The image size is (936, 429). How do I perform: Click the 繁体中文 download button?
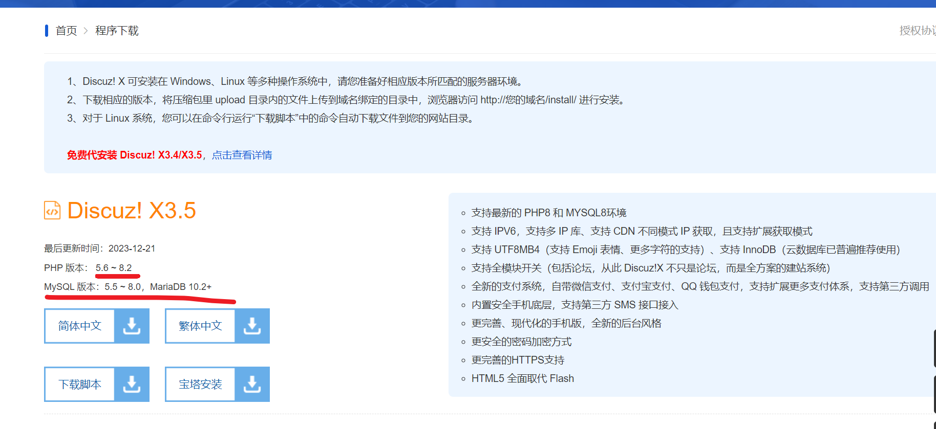pyautogui.click(x=200, y=326)
